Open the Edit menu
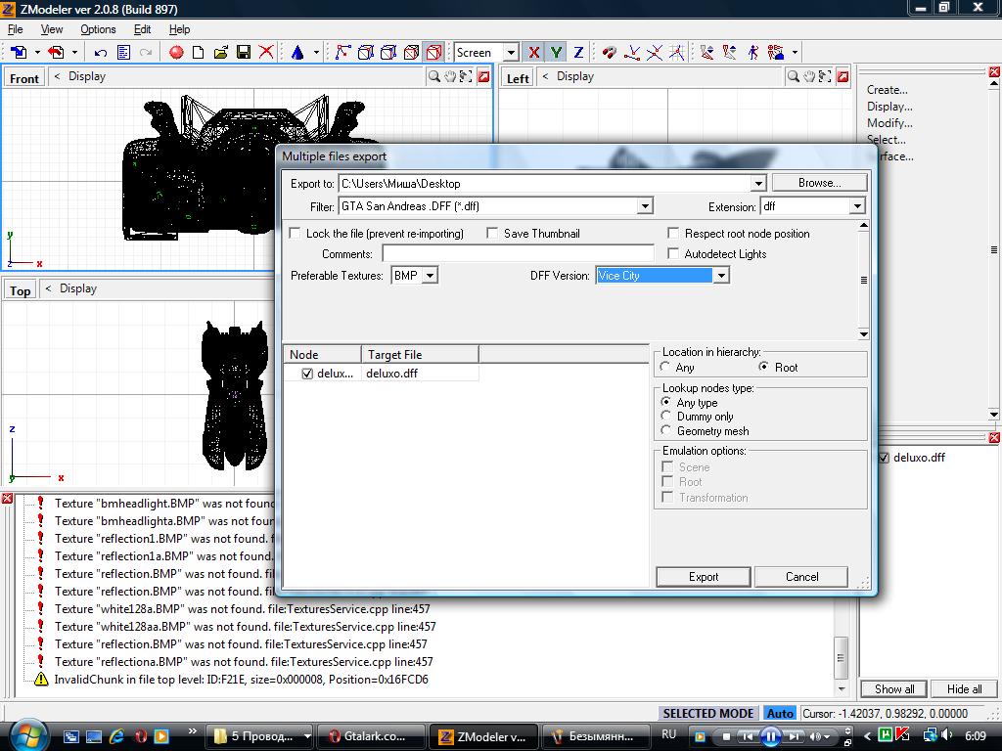 142,29
